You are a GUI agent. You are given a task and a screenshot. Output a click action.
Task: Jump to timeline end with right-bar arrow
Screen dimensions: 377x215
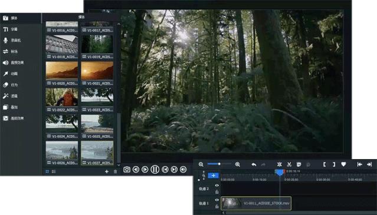pos(369,164)
